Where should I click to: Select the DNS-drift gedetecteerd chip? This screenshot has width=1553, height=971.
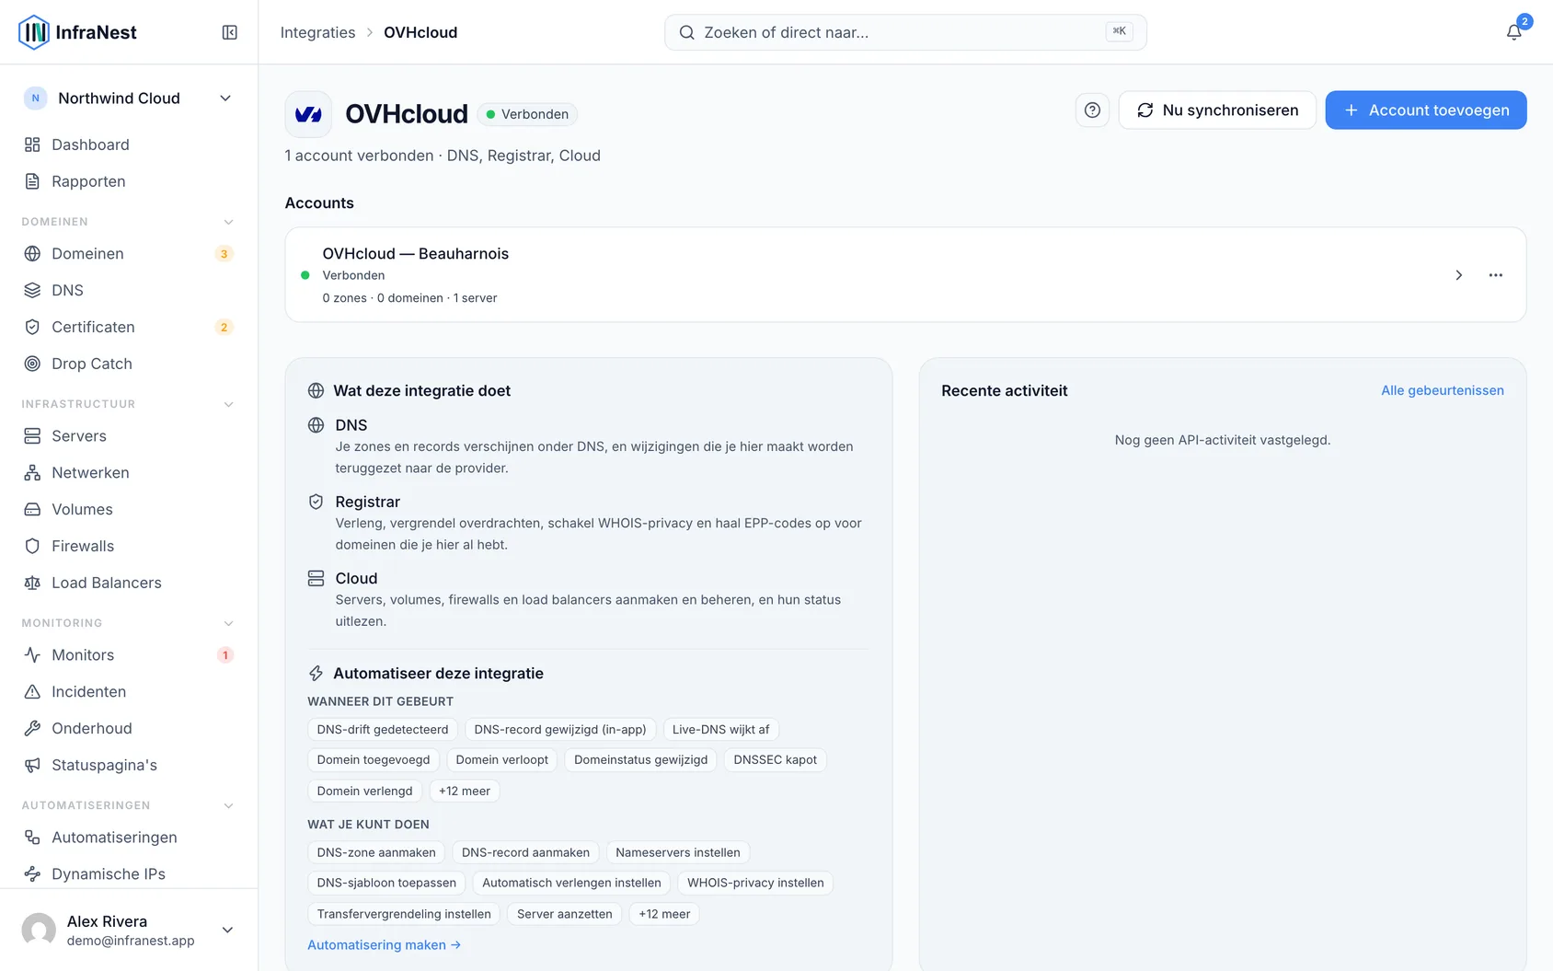tap(383, 730)
